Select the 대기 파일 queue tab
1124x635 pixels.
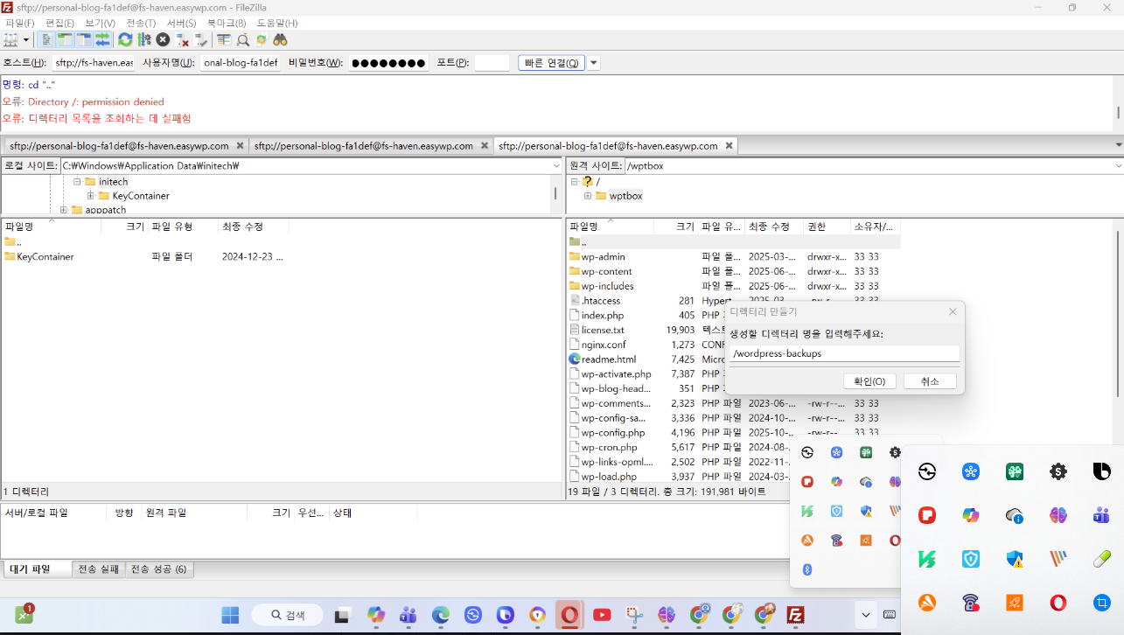point(37,569)
